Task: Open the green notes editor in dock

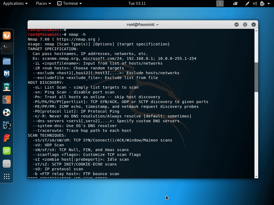Action: [7, 151]
